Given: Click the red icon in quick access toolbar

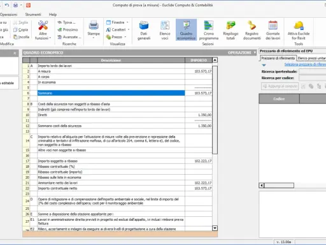Looking at the screenshot, I should point(28,5).
